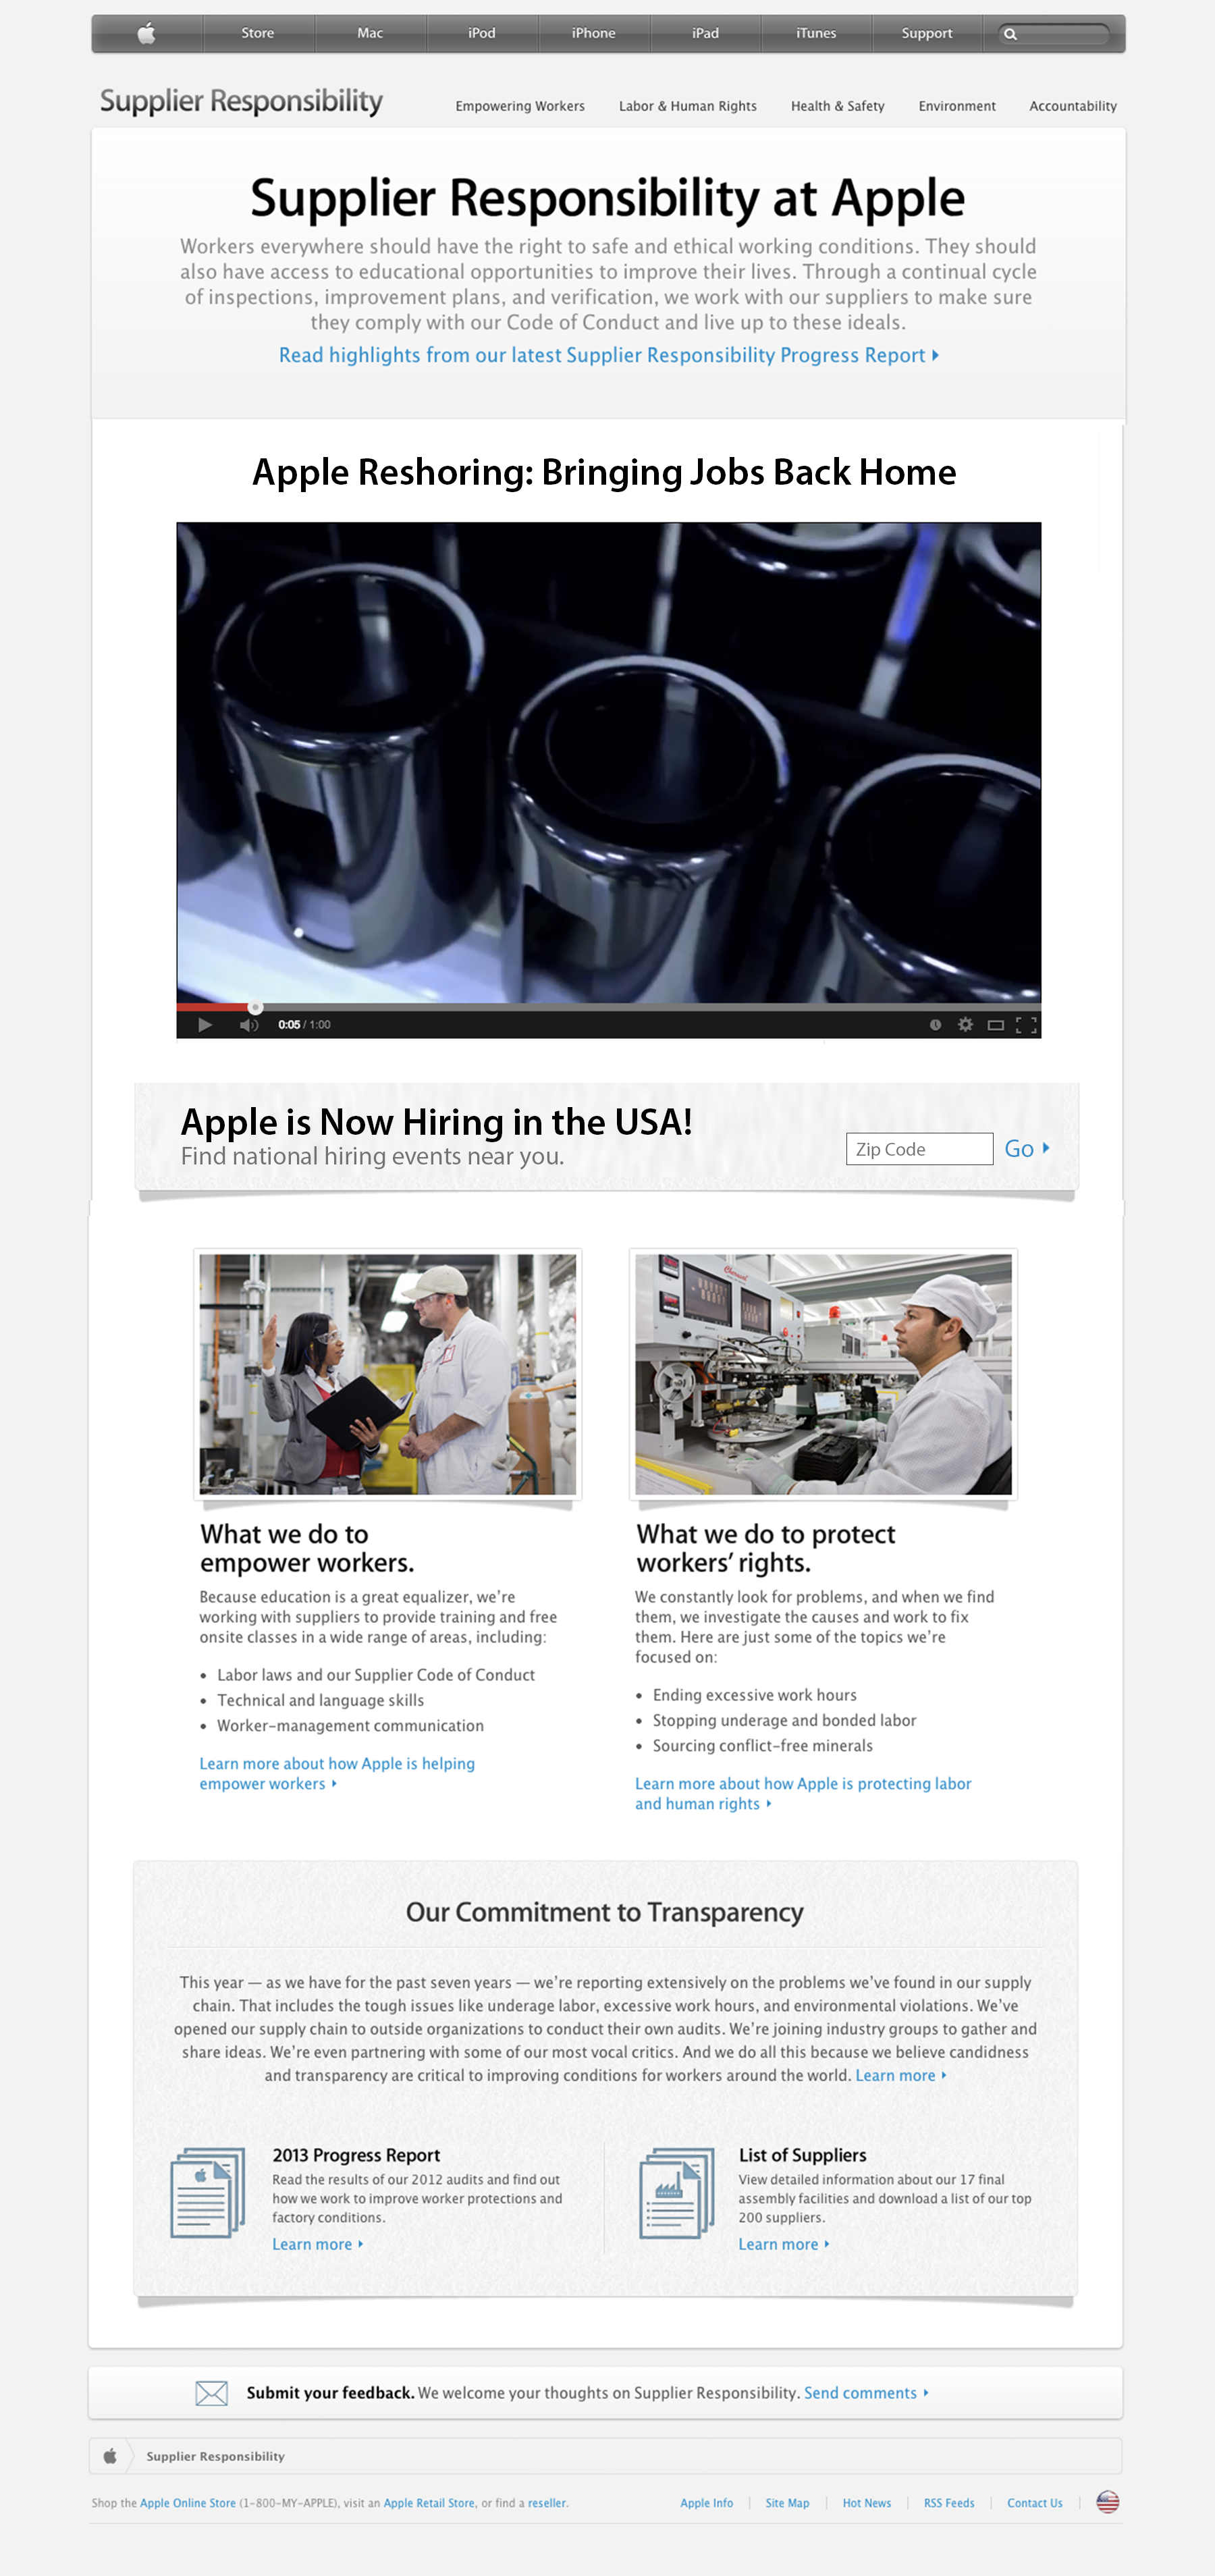1215x2576 pixels.
Task: Click the reseller link
Action: click(x=547, y=2503)
